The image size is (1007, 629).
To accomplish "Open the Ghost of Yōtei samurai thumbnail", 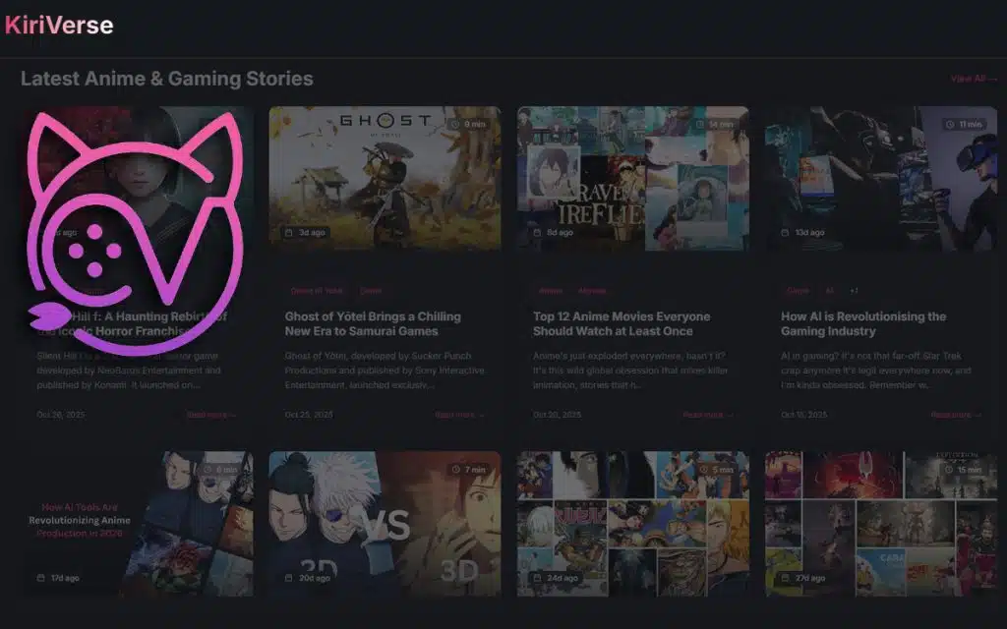I will [385, 179].
